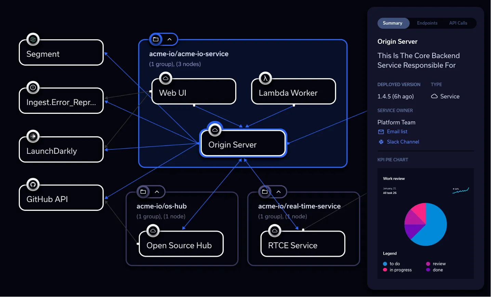This screenshot has height=297, width=491.
Task: Click the trend sparkline in Work review
Action: tap(461, 191)
